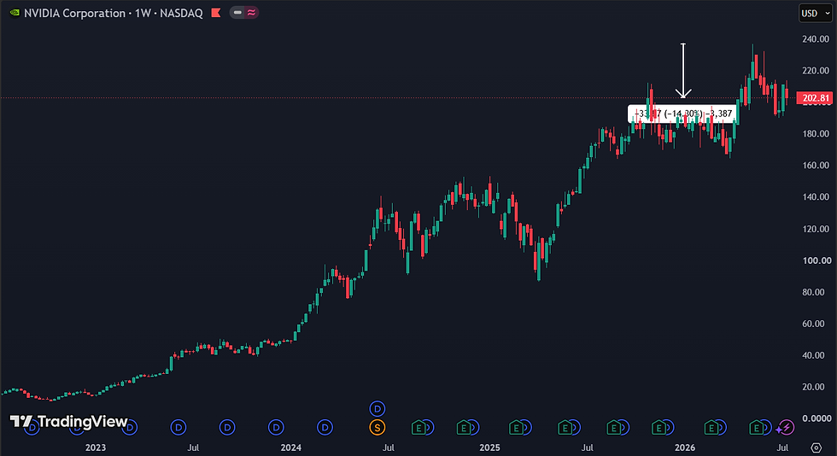Screen dimensions: 837x456
Task: Open the March 2024 dividend marker
Action: click(x=325, y=427)
